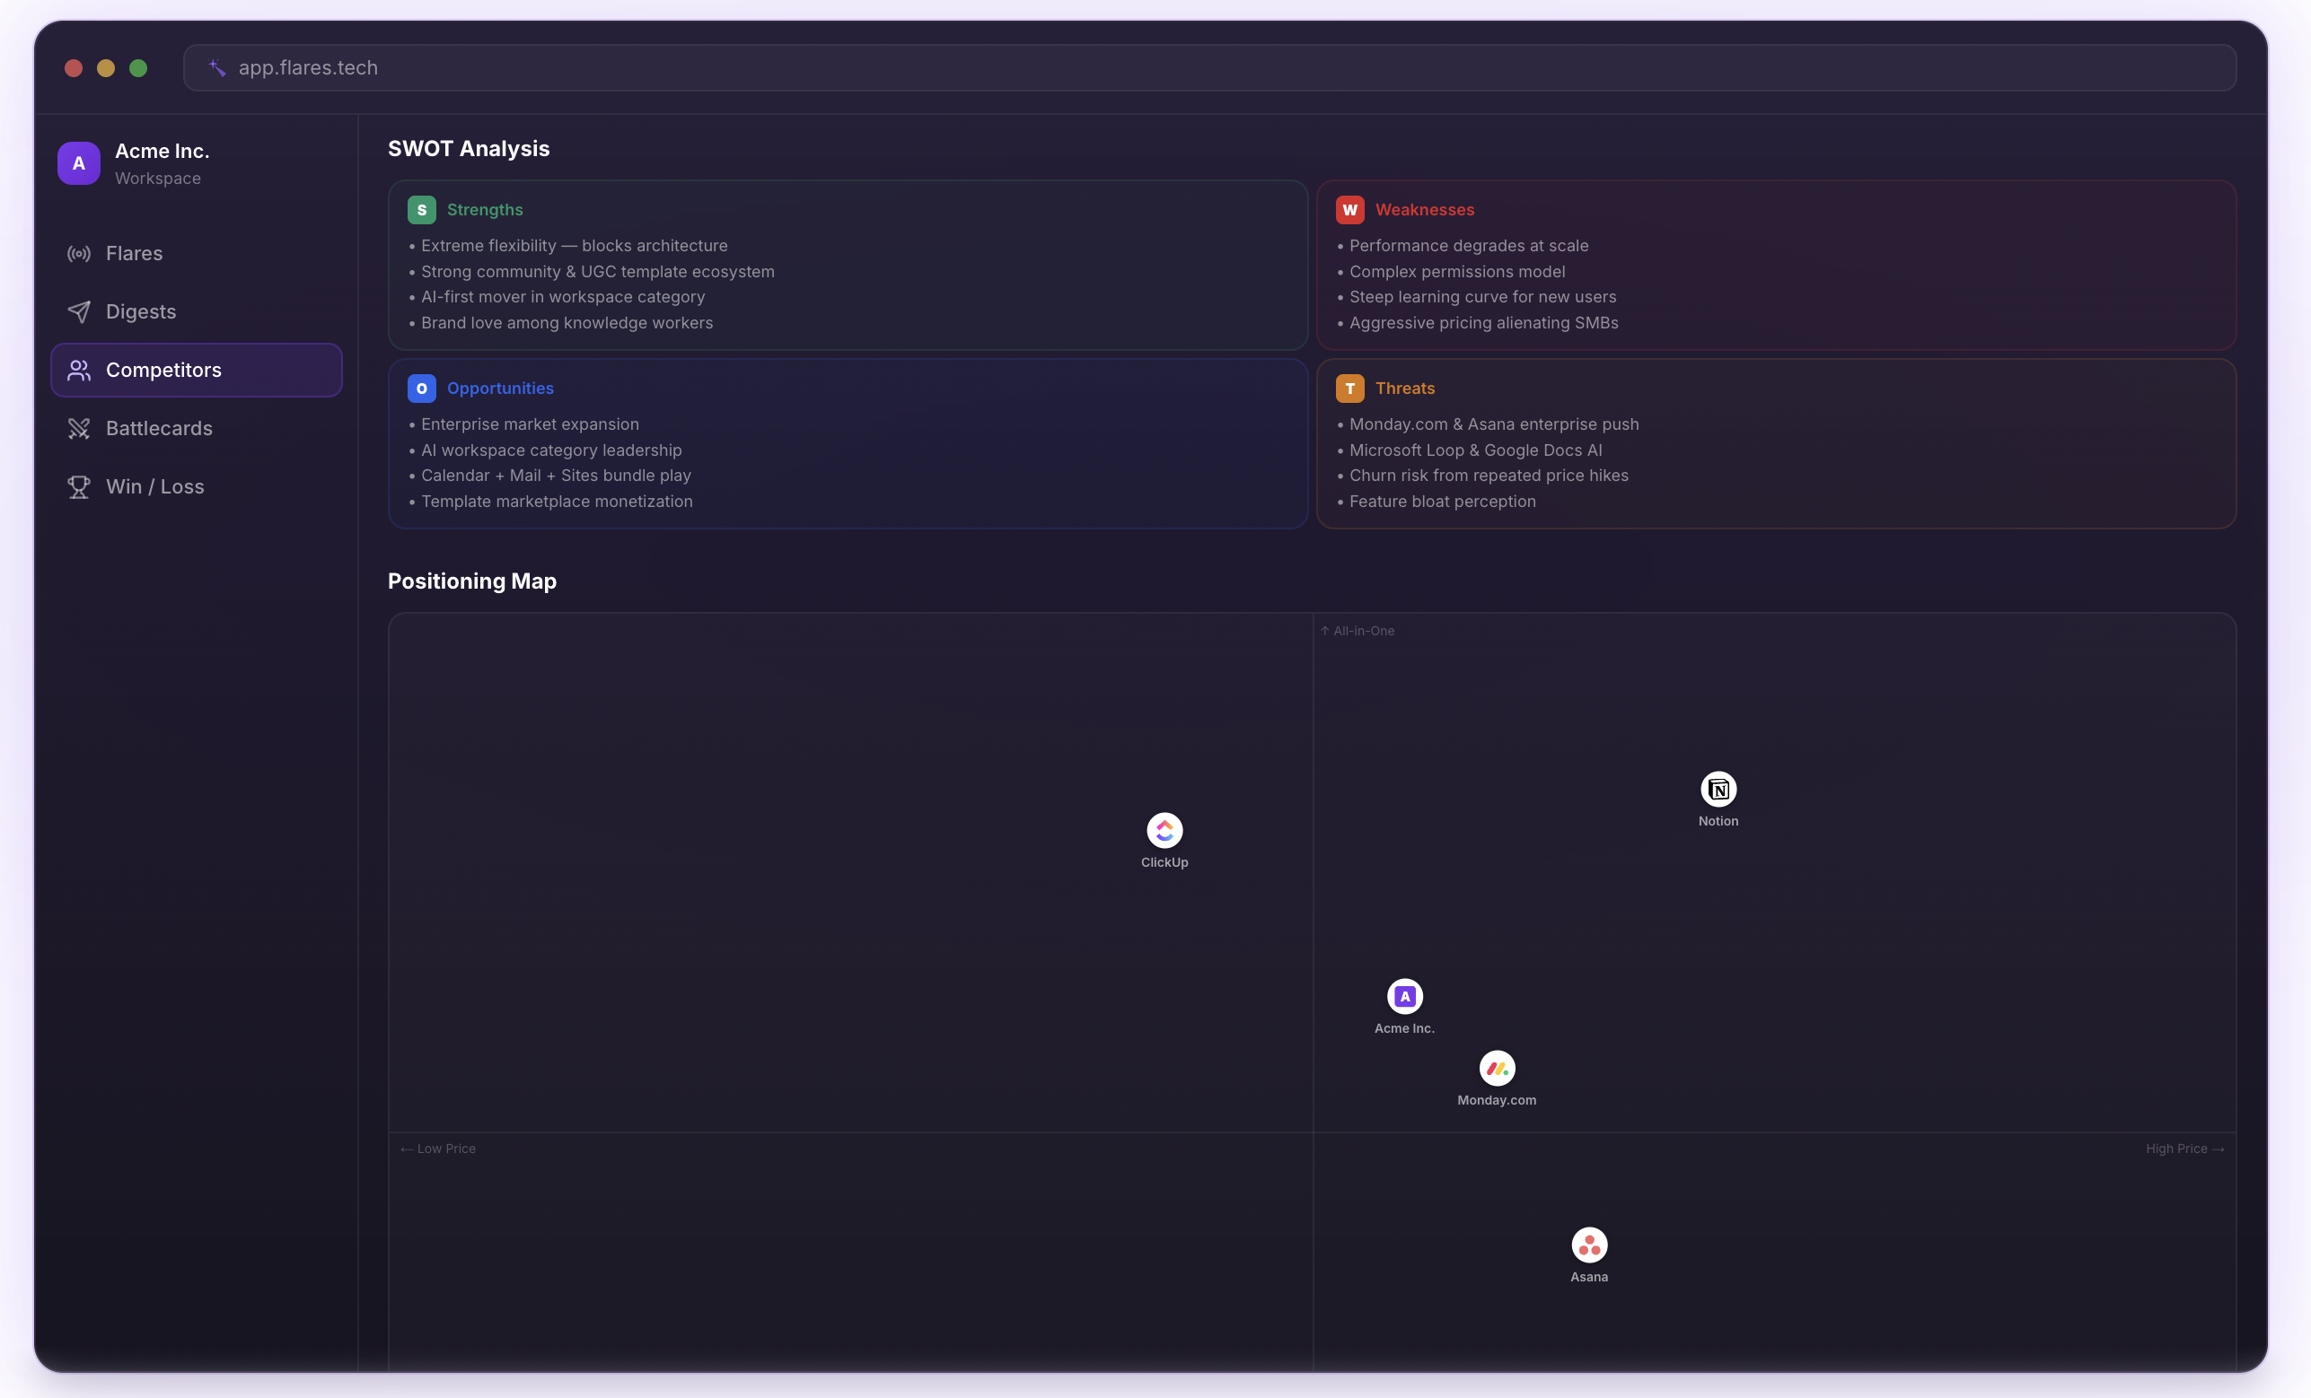The height and width of the screenshot is (1398, 2311).
Task: Click the orange T Threats badge
Action: pyautogui.click(x=1349, y=389)
